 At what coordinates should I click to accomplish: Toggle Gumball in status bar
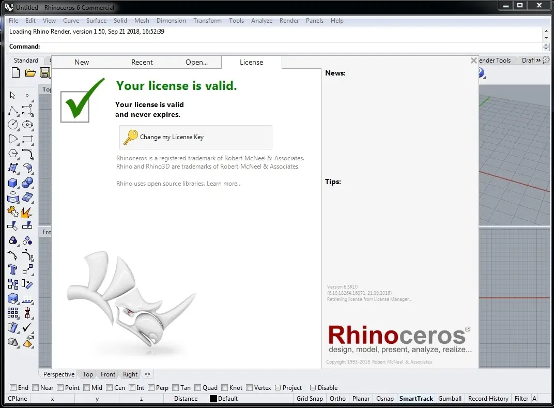pyautogui.click(x=450, y=399)
